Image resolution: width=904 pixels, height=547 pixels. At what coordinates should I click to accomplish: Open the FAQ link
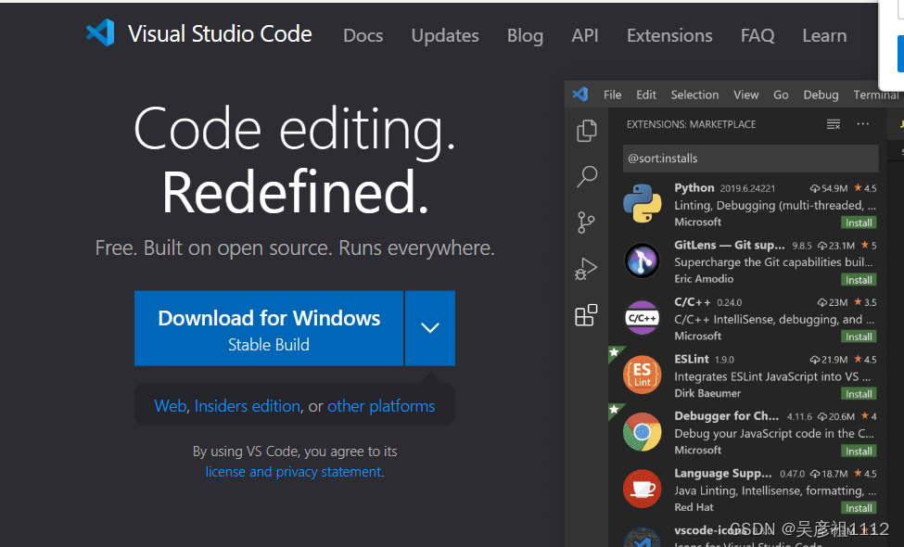(x=758, y=36)
